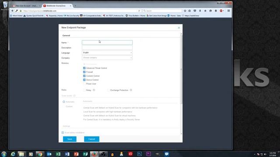Close the New Endpoint Package dialog
Image resolution: width=280 pixels, height=157 pixels.
coord(179,28)
